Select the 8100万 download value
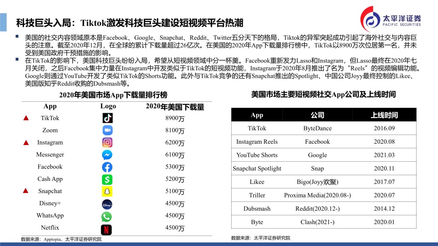The height and width of the screenshot is (246, 438). pos(175,130)
